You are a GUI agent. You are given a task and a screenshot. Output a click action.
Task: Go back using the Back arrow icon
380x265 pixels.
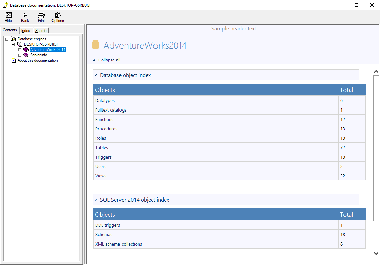pos(25,15)
